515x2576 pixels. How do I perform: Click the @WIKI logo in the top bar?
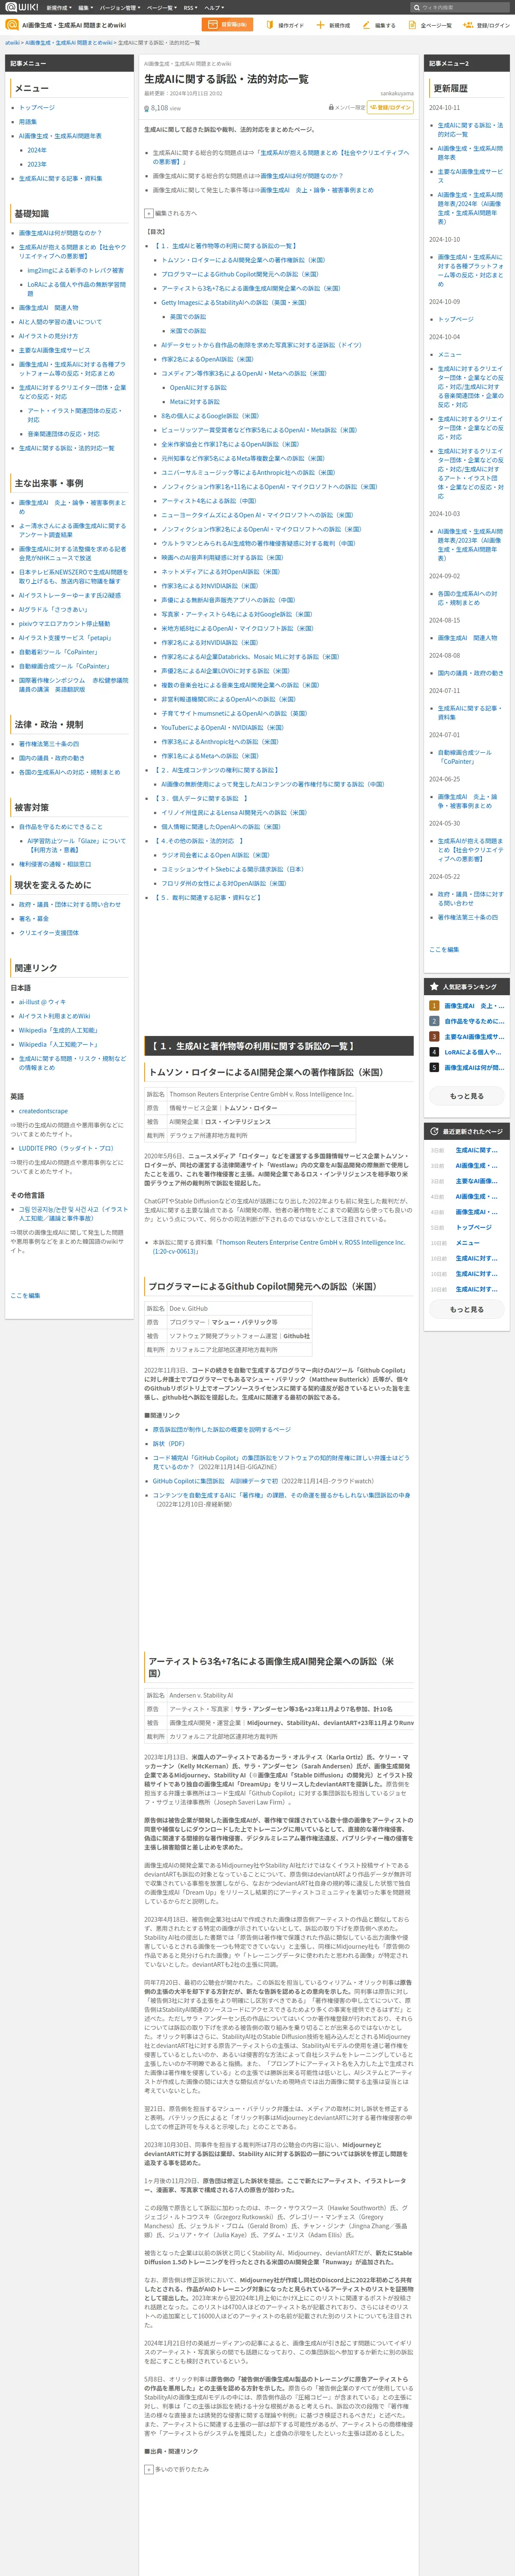21,7
